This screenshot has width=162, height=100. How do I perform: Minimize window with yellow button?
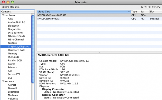(8, 2)
